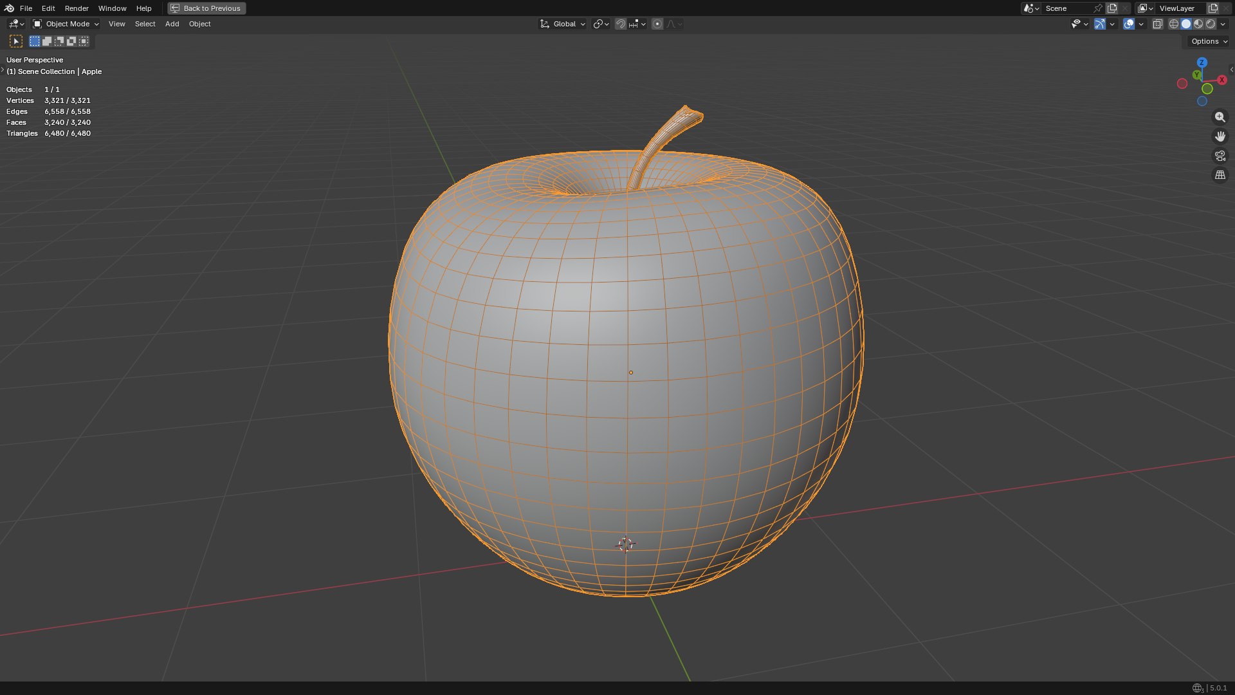Click the green Y axis on gizmo
This screenshot has width=1235, height=695.
[x=1196, y=75]
